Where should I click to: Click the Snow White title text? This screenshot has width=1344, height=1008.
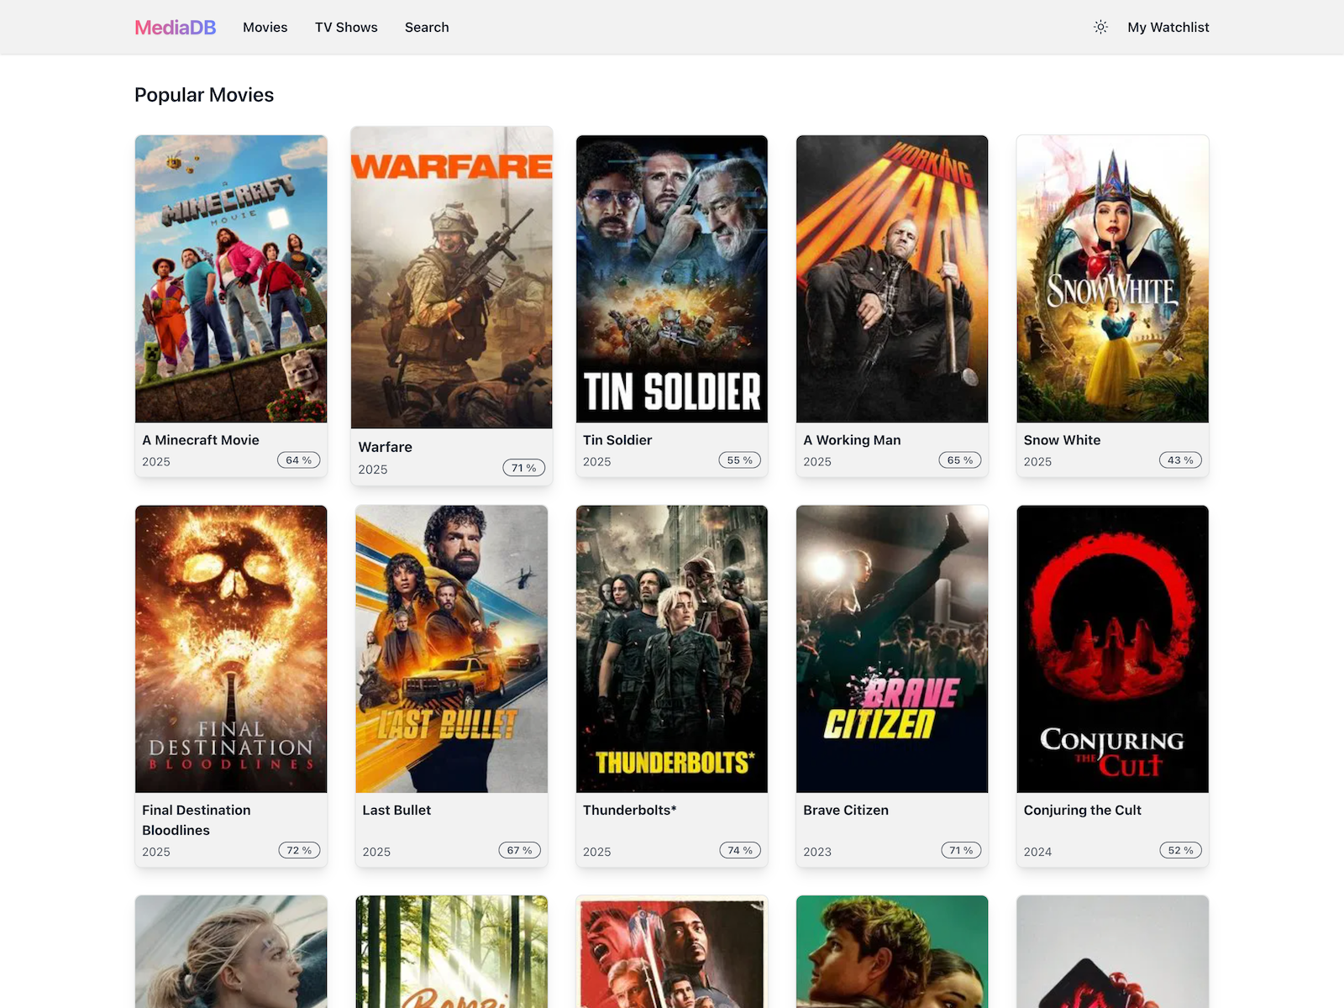click(1062, 440)
